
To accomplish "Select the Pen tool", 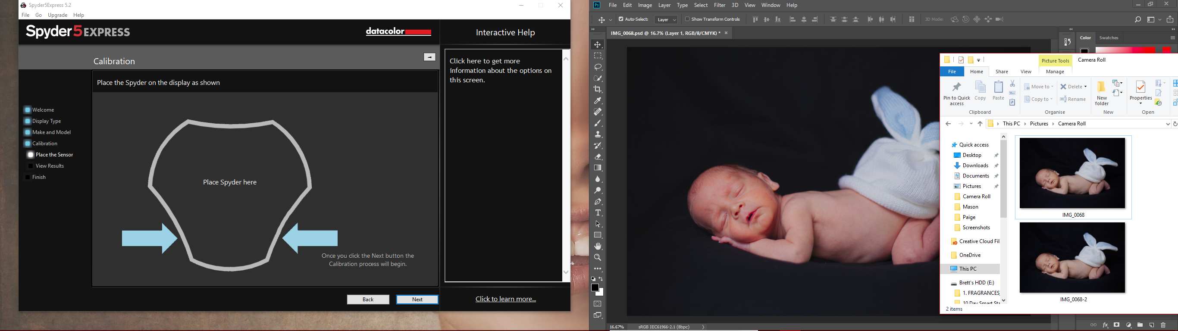I will [x=598, y=202].
